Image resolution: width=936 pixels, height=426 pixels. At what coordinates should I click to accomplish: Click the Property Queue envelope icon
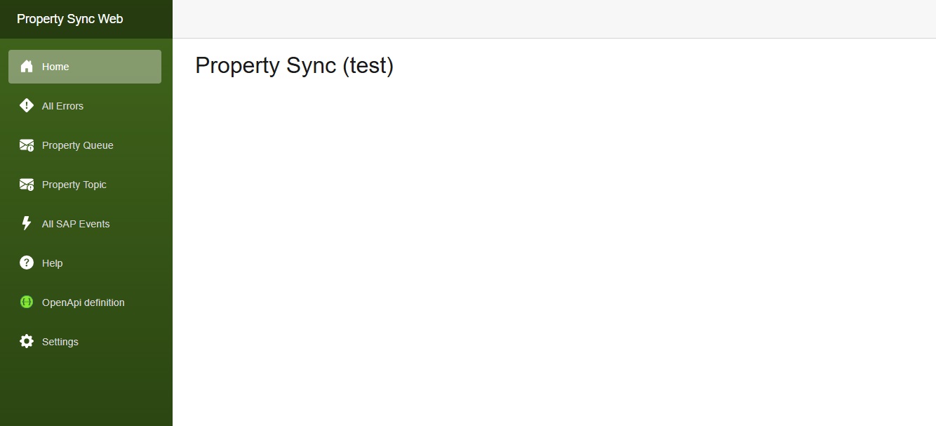pyautogui.click(x=27, y=145)
